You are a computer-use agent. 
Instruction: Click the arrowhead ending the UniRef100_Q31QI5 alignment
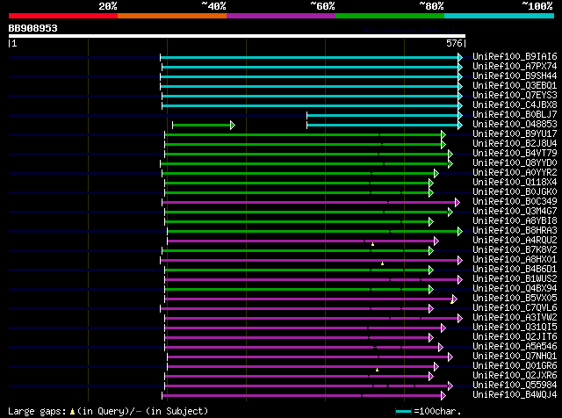click(x=443, y=328)
